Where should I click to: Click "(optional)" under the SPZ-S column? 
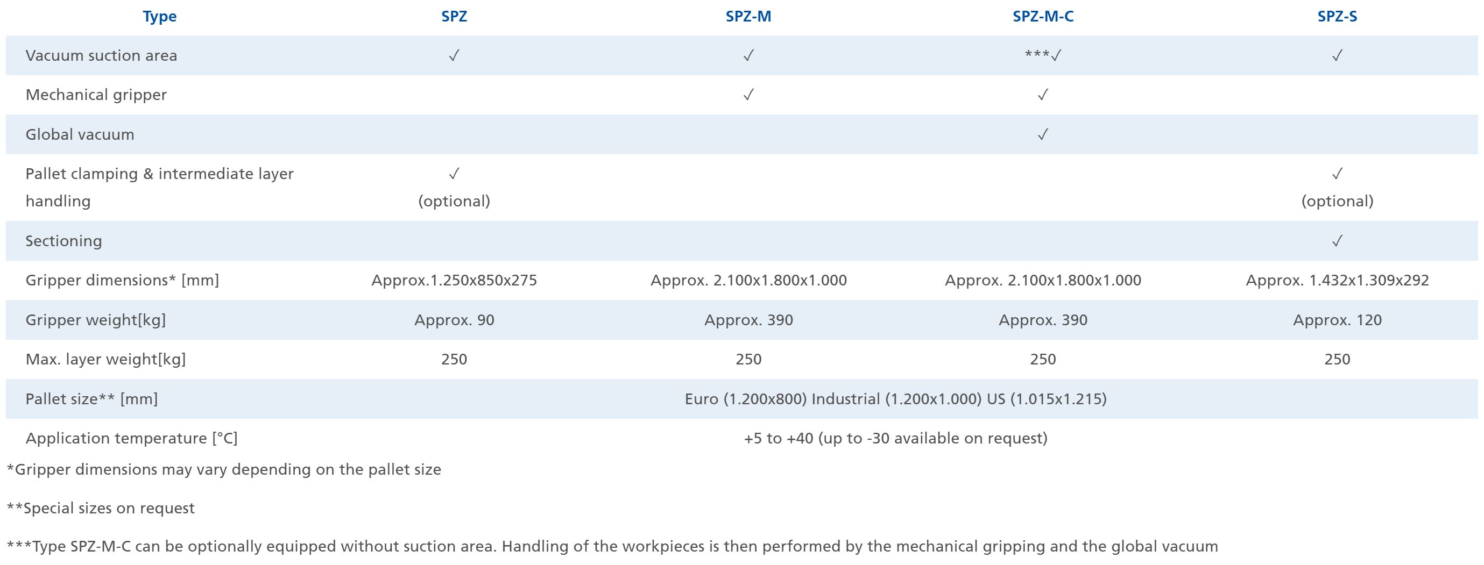click(1337, 202)
